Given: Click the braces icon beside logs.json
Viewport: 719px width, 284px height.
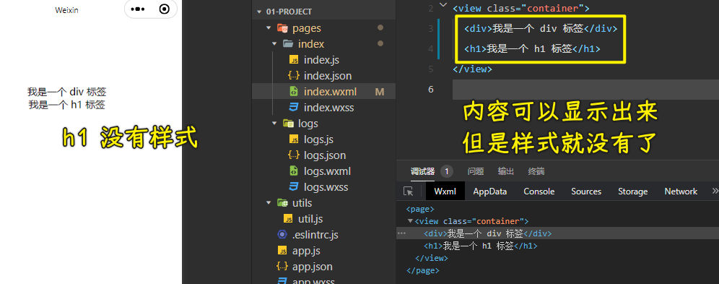Looking at the screenshot, I should 294,155.
